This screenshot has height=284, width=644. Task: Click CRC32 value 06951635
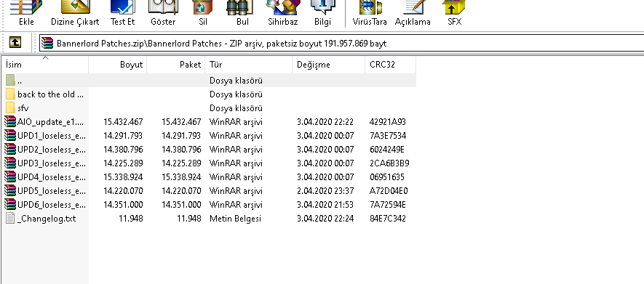click(386, 177)
